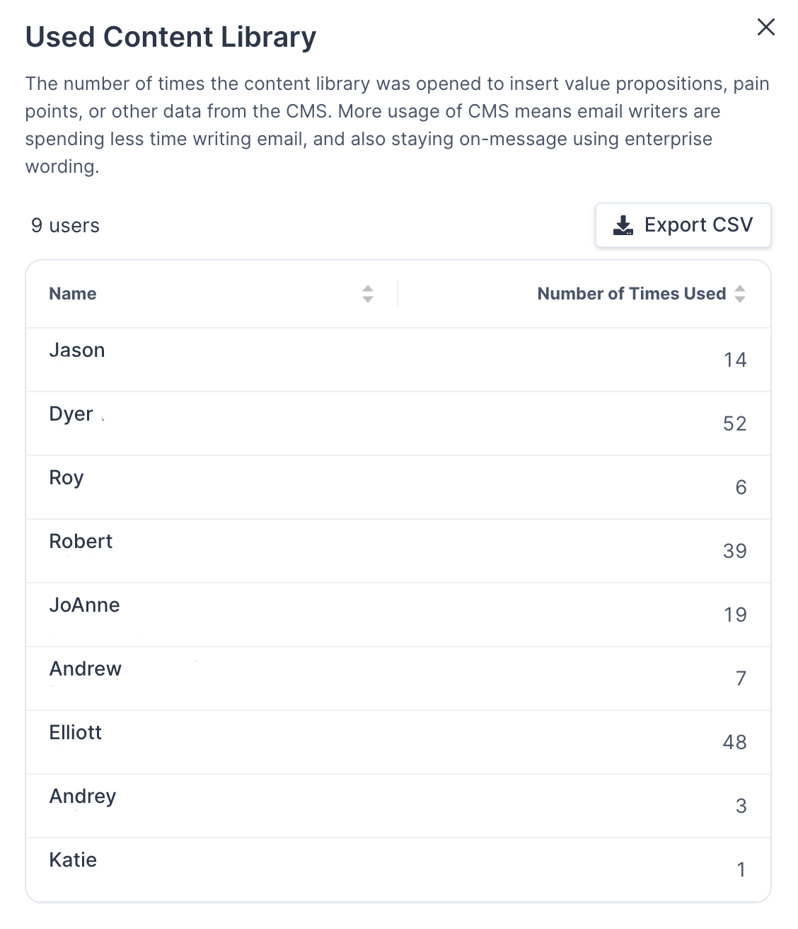The width and height of the screenshot is (798, 929).
Task: Click the download icon in Export CSV
Action: [x=623, y=225]
